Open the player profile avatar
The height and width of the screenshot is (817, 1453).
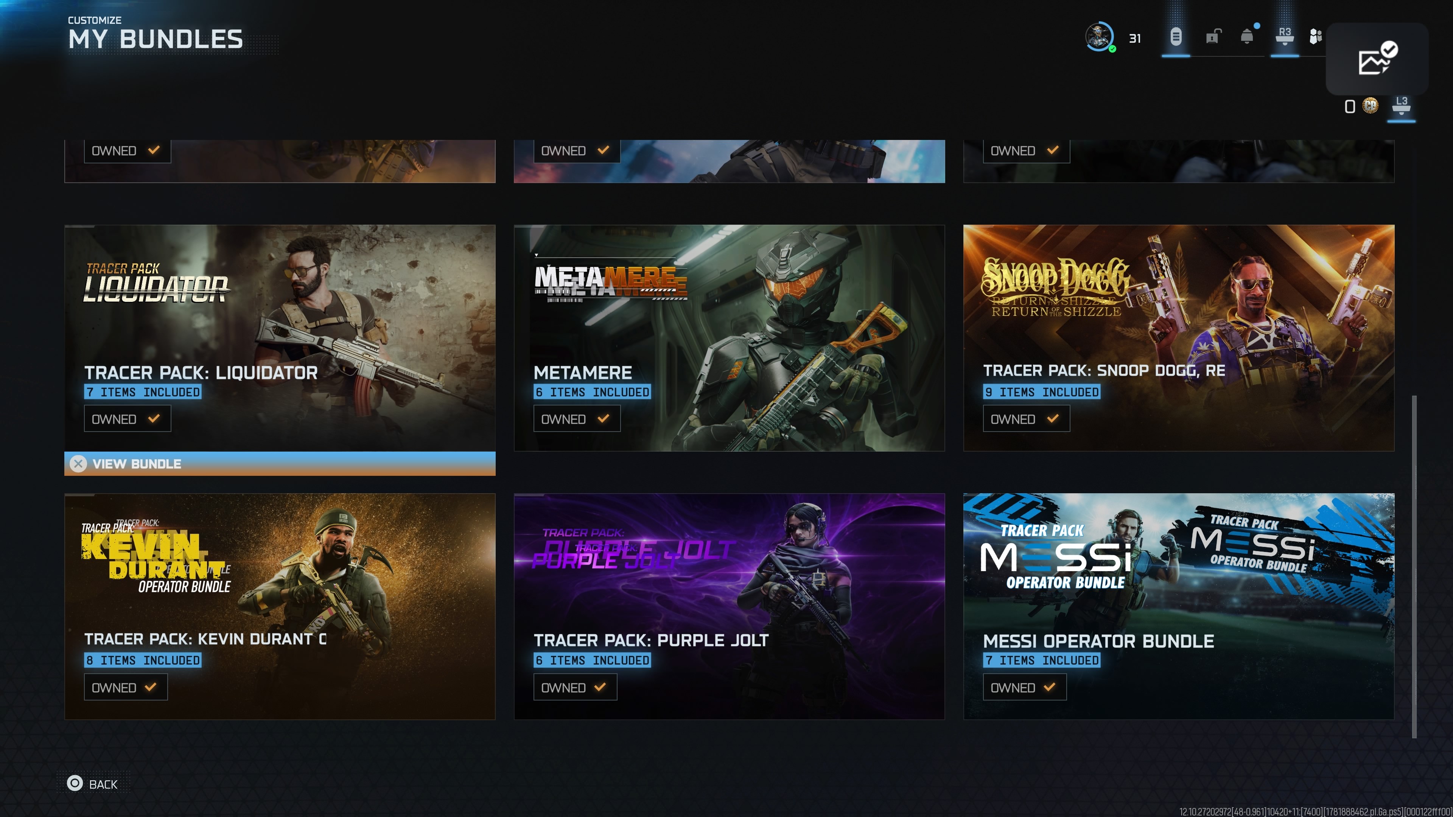pyautogui.click(x=1099, y=37)
